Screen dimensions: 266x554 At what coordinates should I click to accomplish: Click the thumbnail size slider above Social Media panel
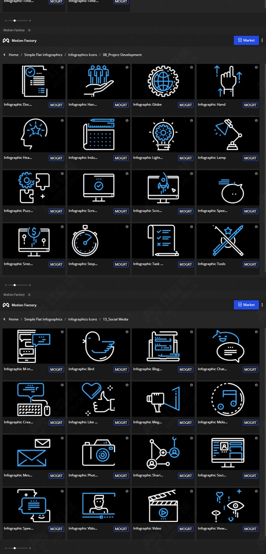click(x=18, y=285)
